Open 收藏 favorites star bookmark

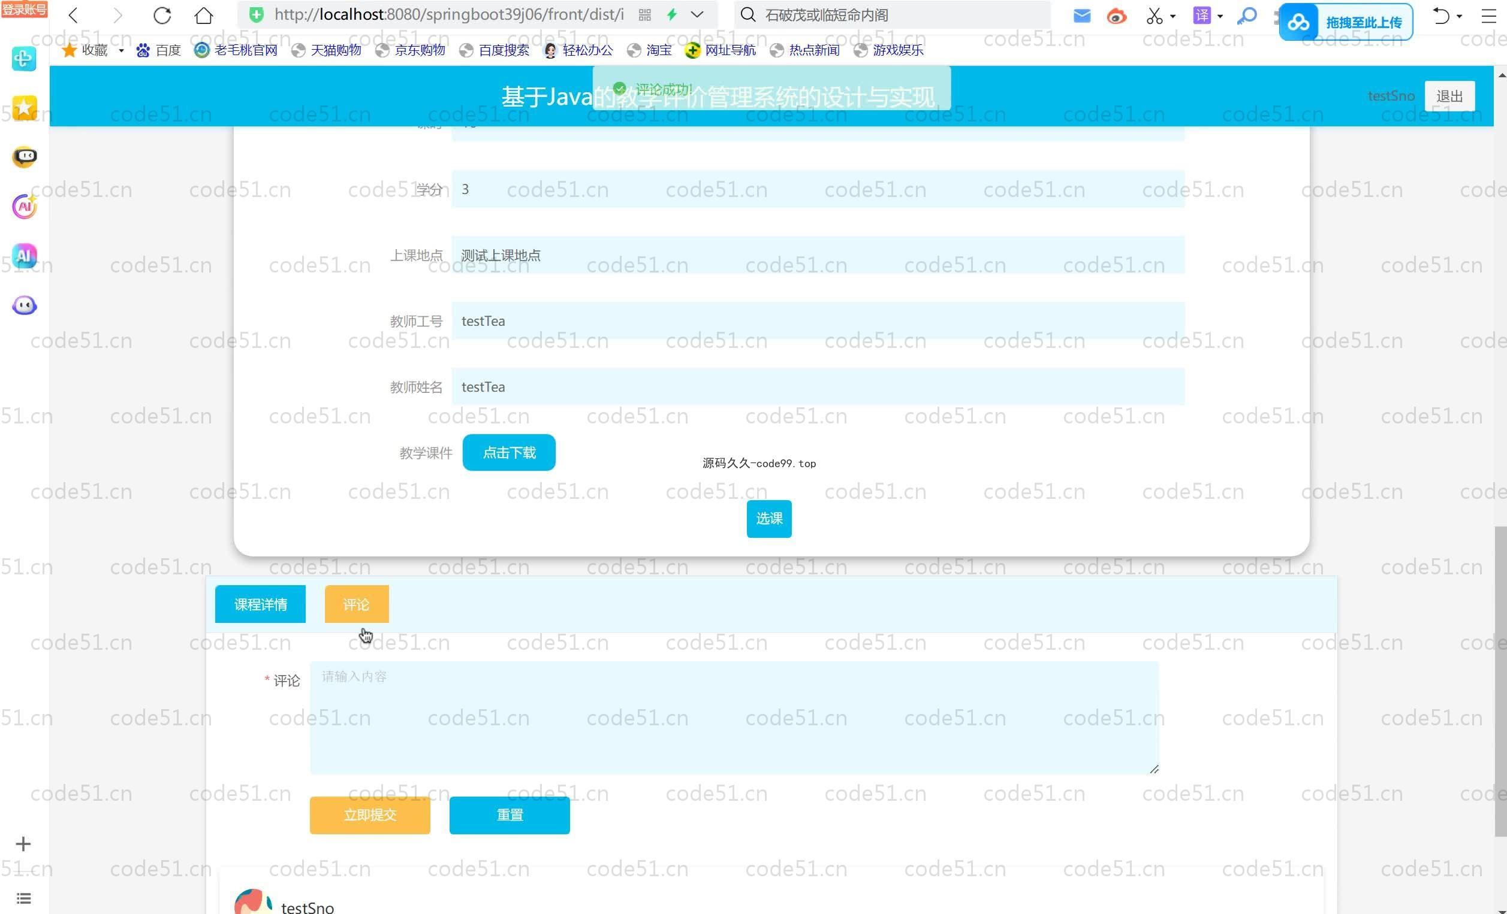coord(85,50)
